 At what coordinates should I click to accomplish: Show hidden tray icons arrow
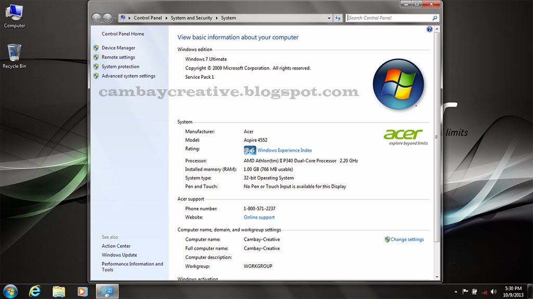[x=456, y=292]
